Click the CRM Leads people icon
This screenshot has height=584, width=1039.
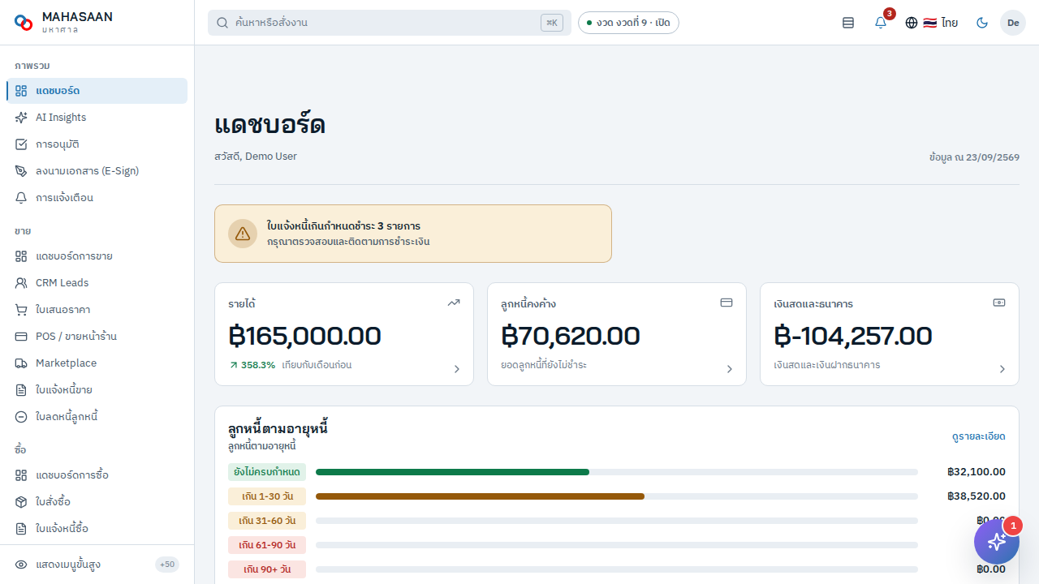tap(21, 283)
